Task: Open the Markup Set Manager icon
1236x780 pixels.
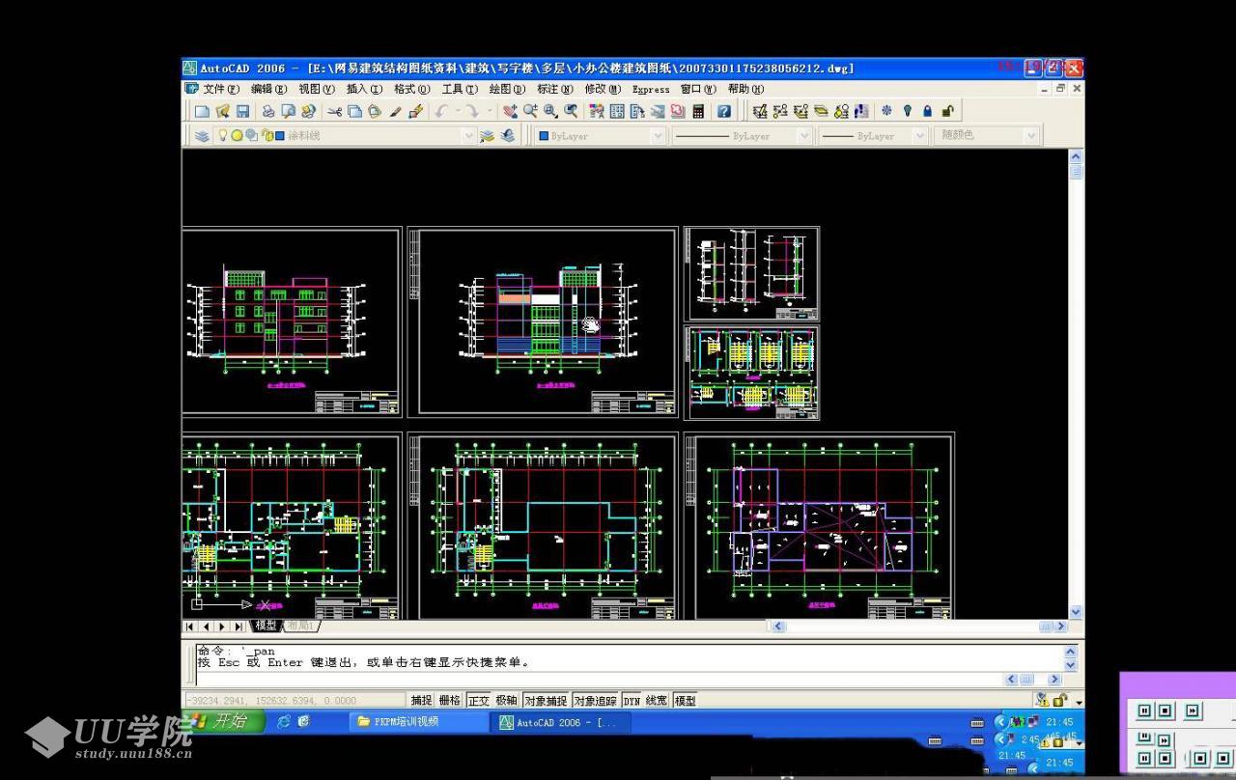Action: pyautogui.click(x=678, y=112)
